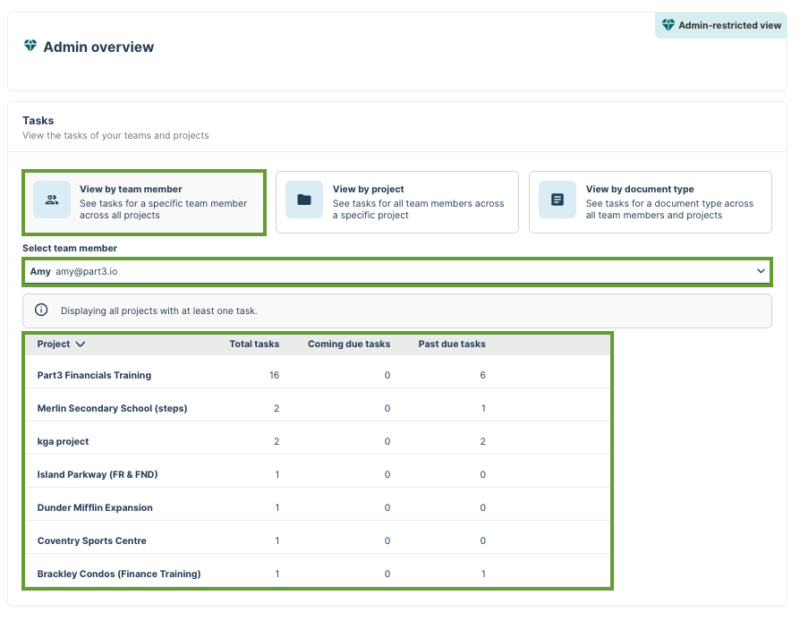
Task: Open Dunder Mifflin Expansion project
Action: [x=318, y=507]
